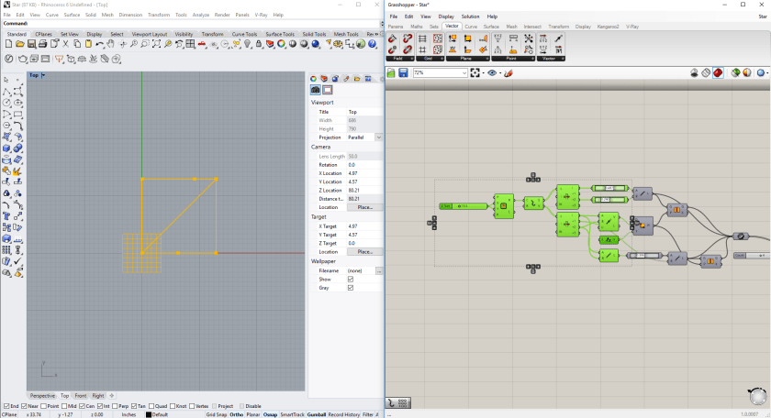This screenshot has height=418, width=771.
Task: Click the Target location Place button
Action: pyautogui.click(x=364, y=251)
